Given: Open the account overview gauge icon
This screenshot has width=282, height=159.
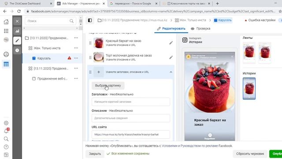Looking at the screenshot, I should tap(6, 54).
